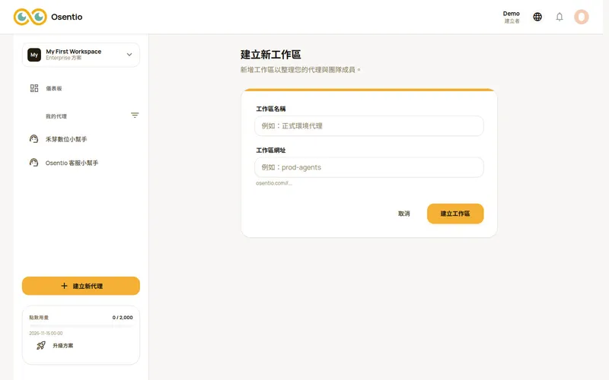Click the 建立新代理 button
Screen dimensions: 609x380
pos(81,286)
